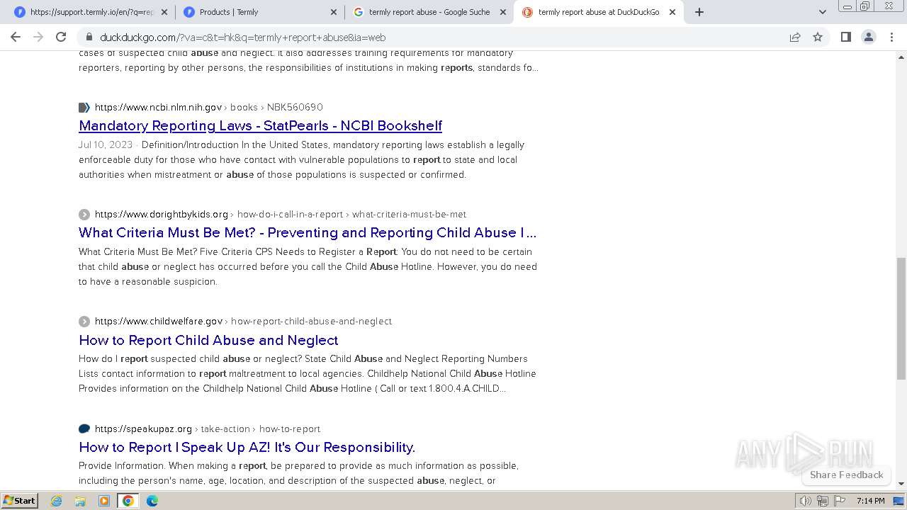Click the speakupaz.org URL
Viewport: 907px width, 510px height.
pyautogui.click(x=143, y=429)
